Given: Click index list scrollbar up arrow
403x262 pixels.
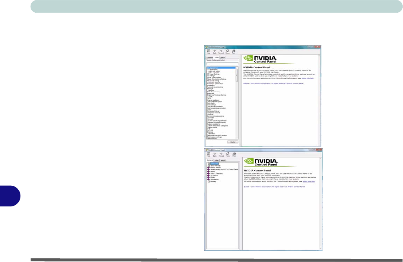Looking at the screenshot, I should [237, 68].
